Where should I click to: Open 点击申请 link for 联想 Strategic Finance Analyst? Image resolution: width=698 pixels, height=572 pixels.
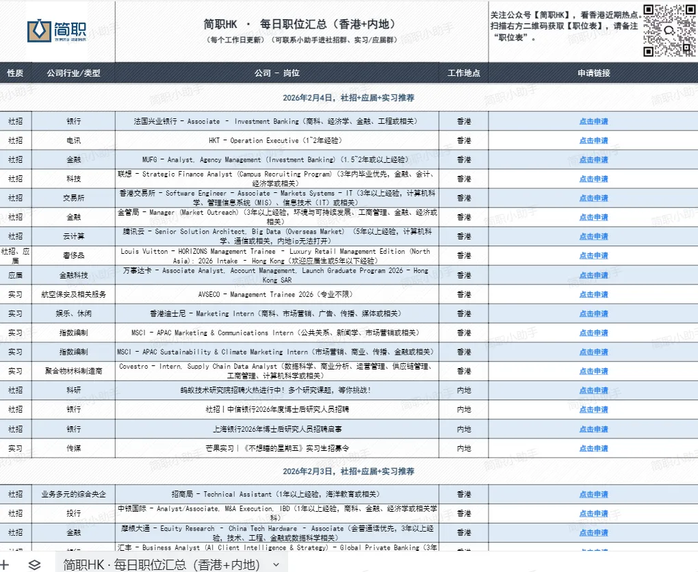pos(593,179)
